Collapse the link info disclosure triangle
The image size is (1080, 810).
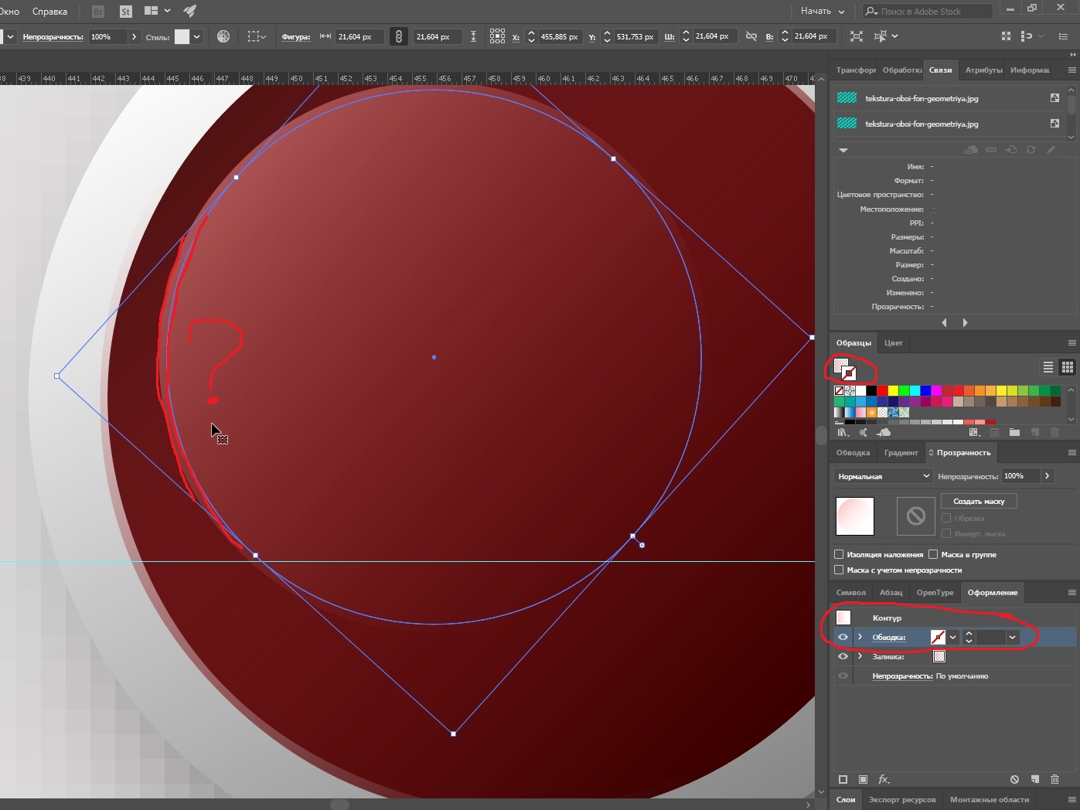843,150
